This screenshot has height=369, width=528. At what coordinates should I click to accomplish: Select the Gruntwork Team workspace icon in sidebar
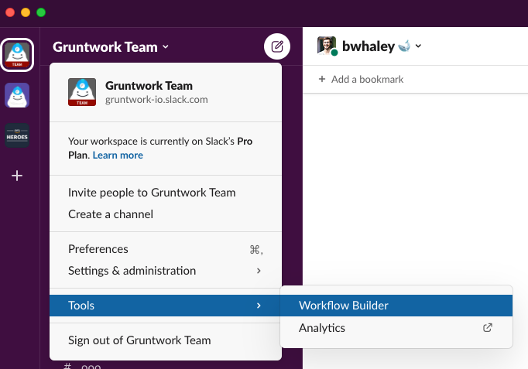click(x=17, y=54)
